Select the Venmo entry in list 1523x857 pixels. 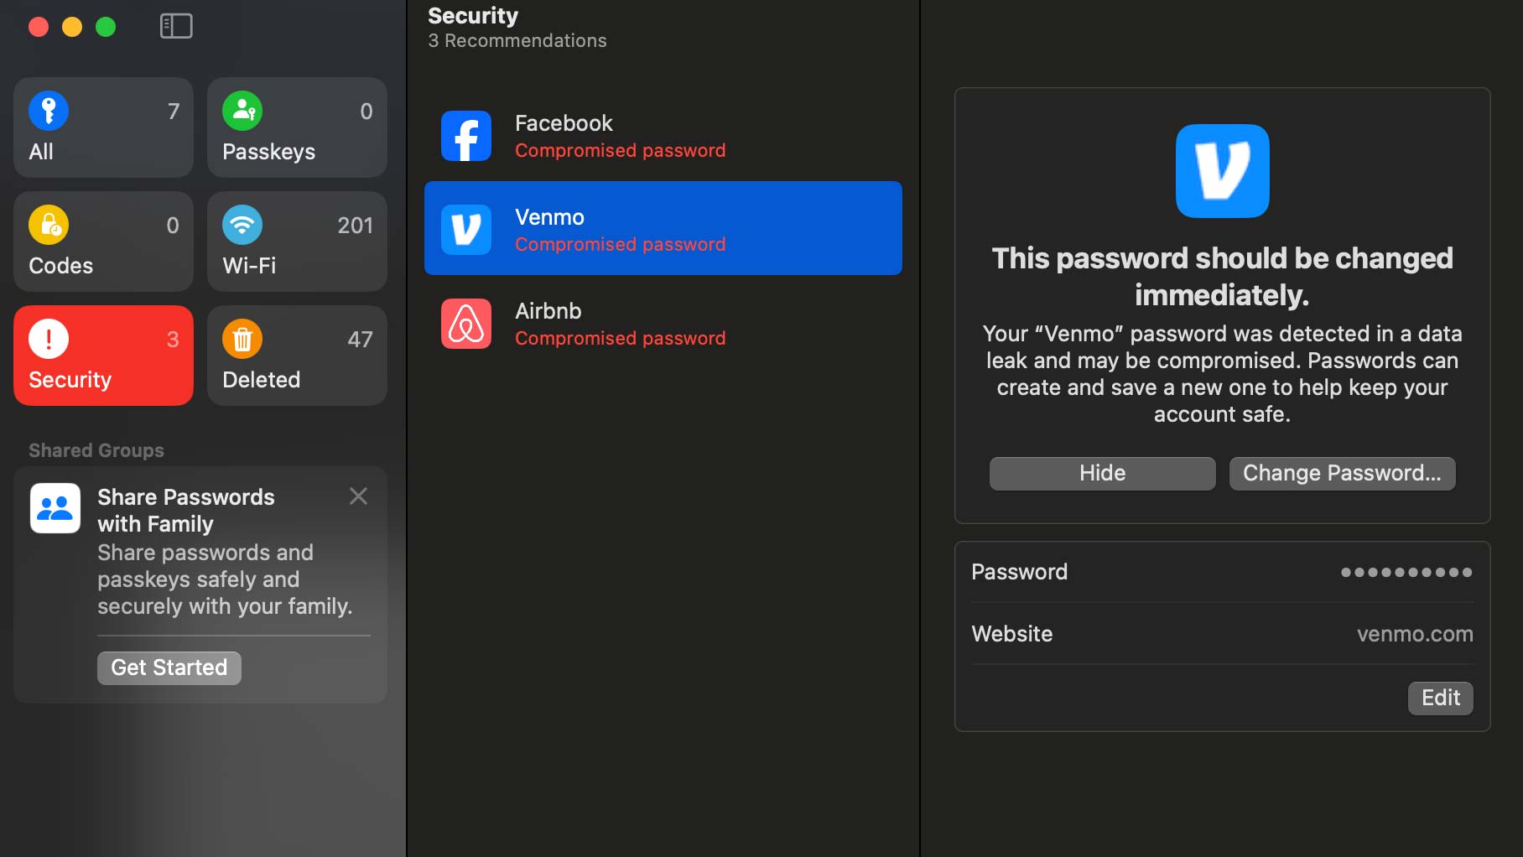tap(663, 229)
